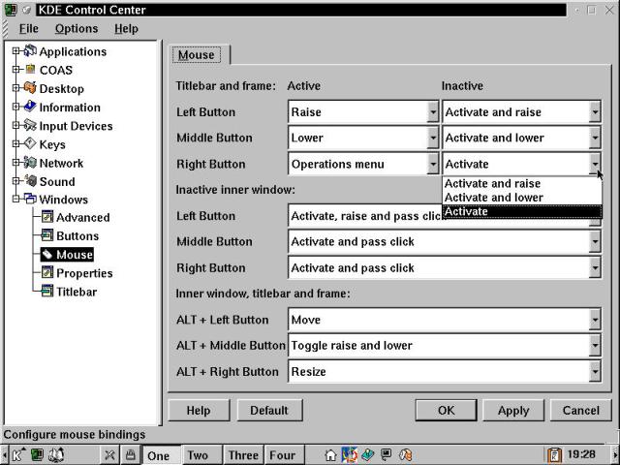The height and width of the screenshot is (465, 620).
Task: Collapse the Windows tree node
Action: tap(15, 200)
